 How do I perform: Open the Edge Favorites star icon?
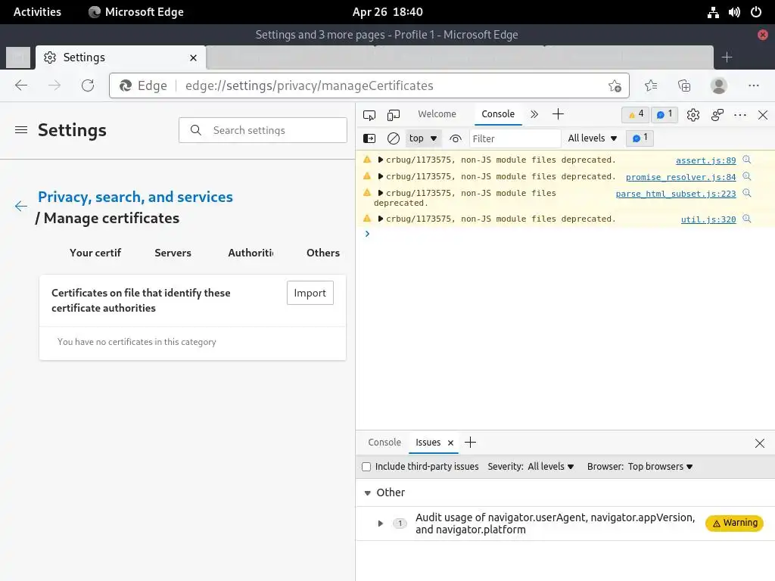pos(651,85)
